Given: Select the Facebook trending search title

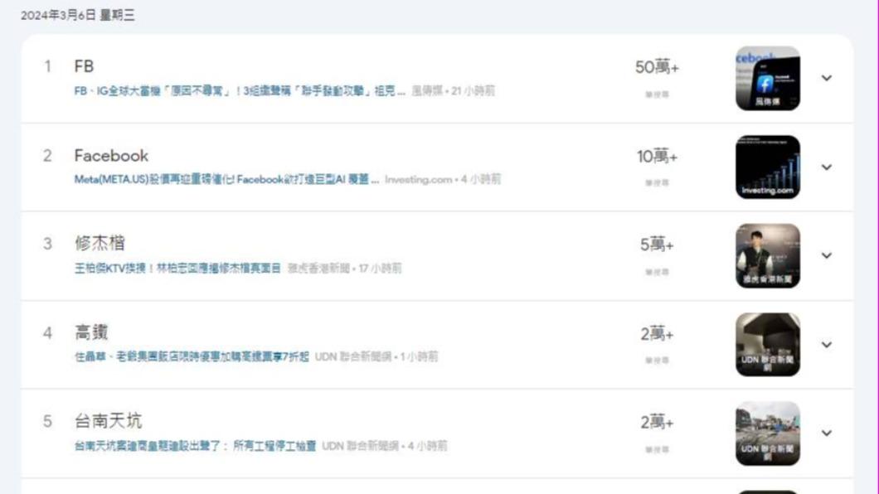Looking at the screenshot, I should 112,155.
